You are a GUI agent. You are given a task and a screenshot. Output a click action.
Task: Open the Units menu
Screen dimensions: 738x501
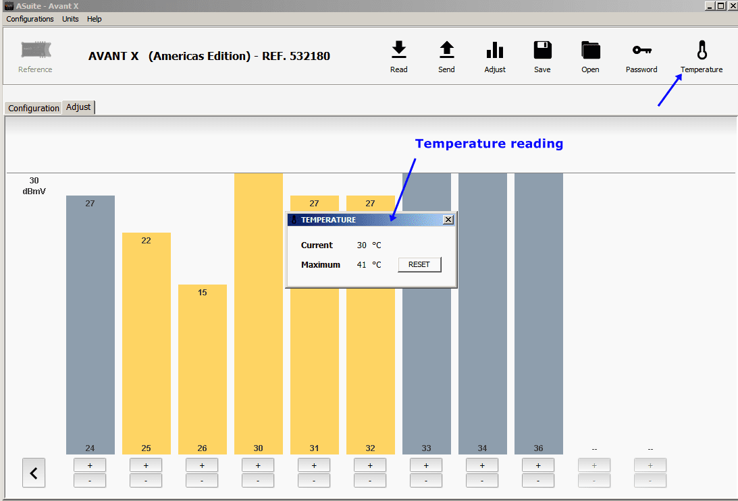(71, 19)
